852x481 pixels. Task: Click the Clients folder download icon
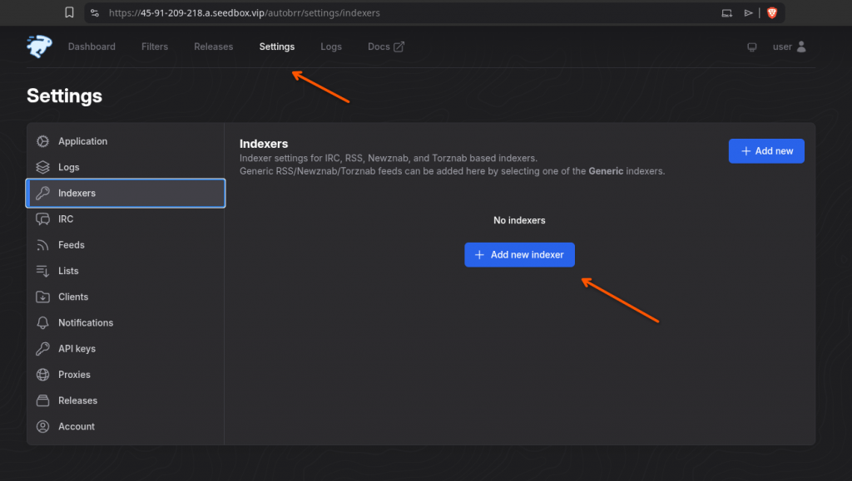pyautogui.click(x=43, y=297)
